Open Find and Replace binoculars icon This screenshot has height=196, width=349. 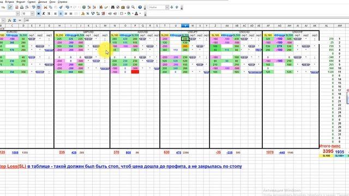pos(113,7)
